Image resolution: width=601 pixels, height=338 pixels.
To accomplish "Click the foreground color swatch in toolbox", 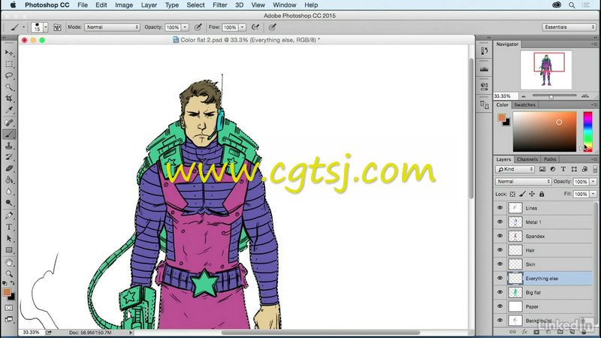I will [x=7, y=292].
